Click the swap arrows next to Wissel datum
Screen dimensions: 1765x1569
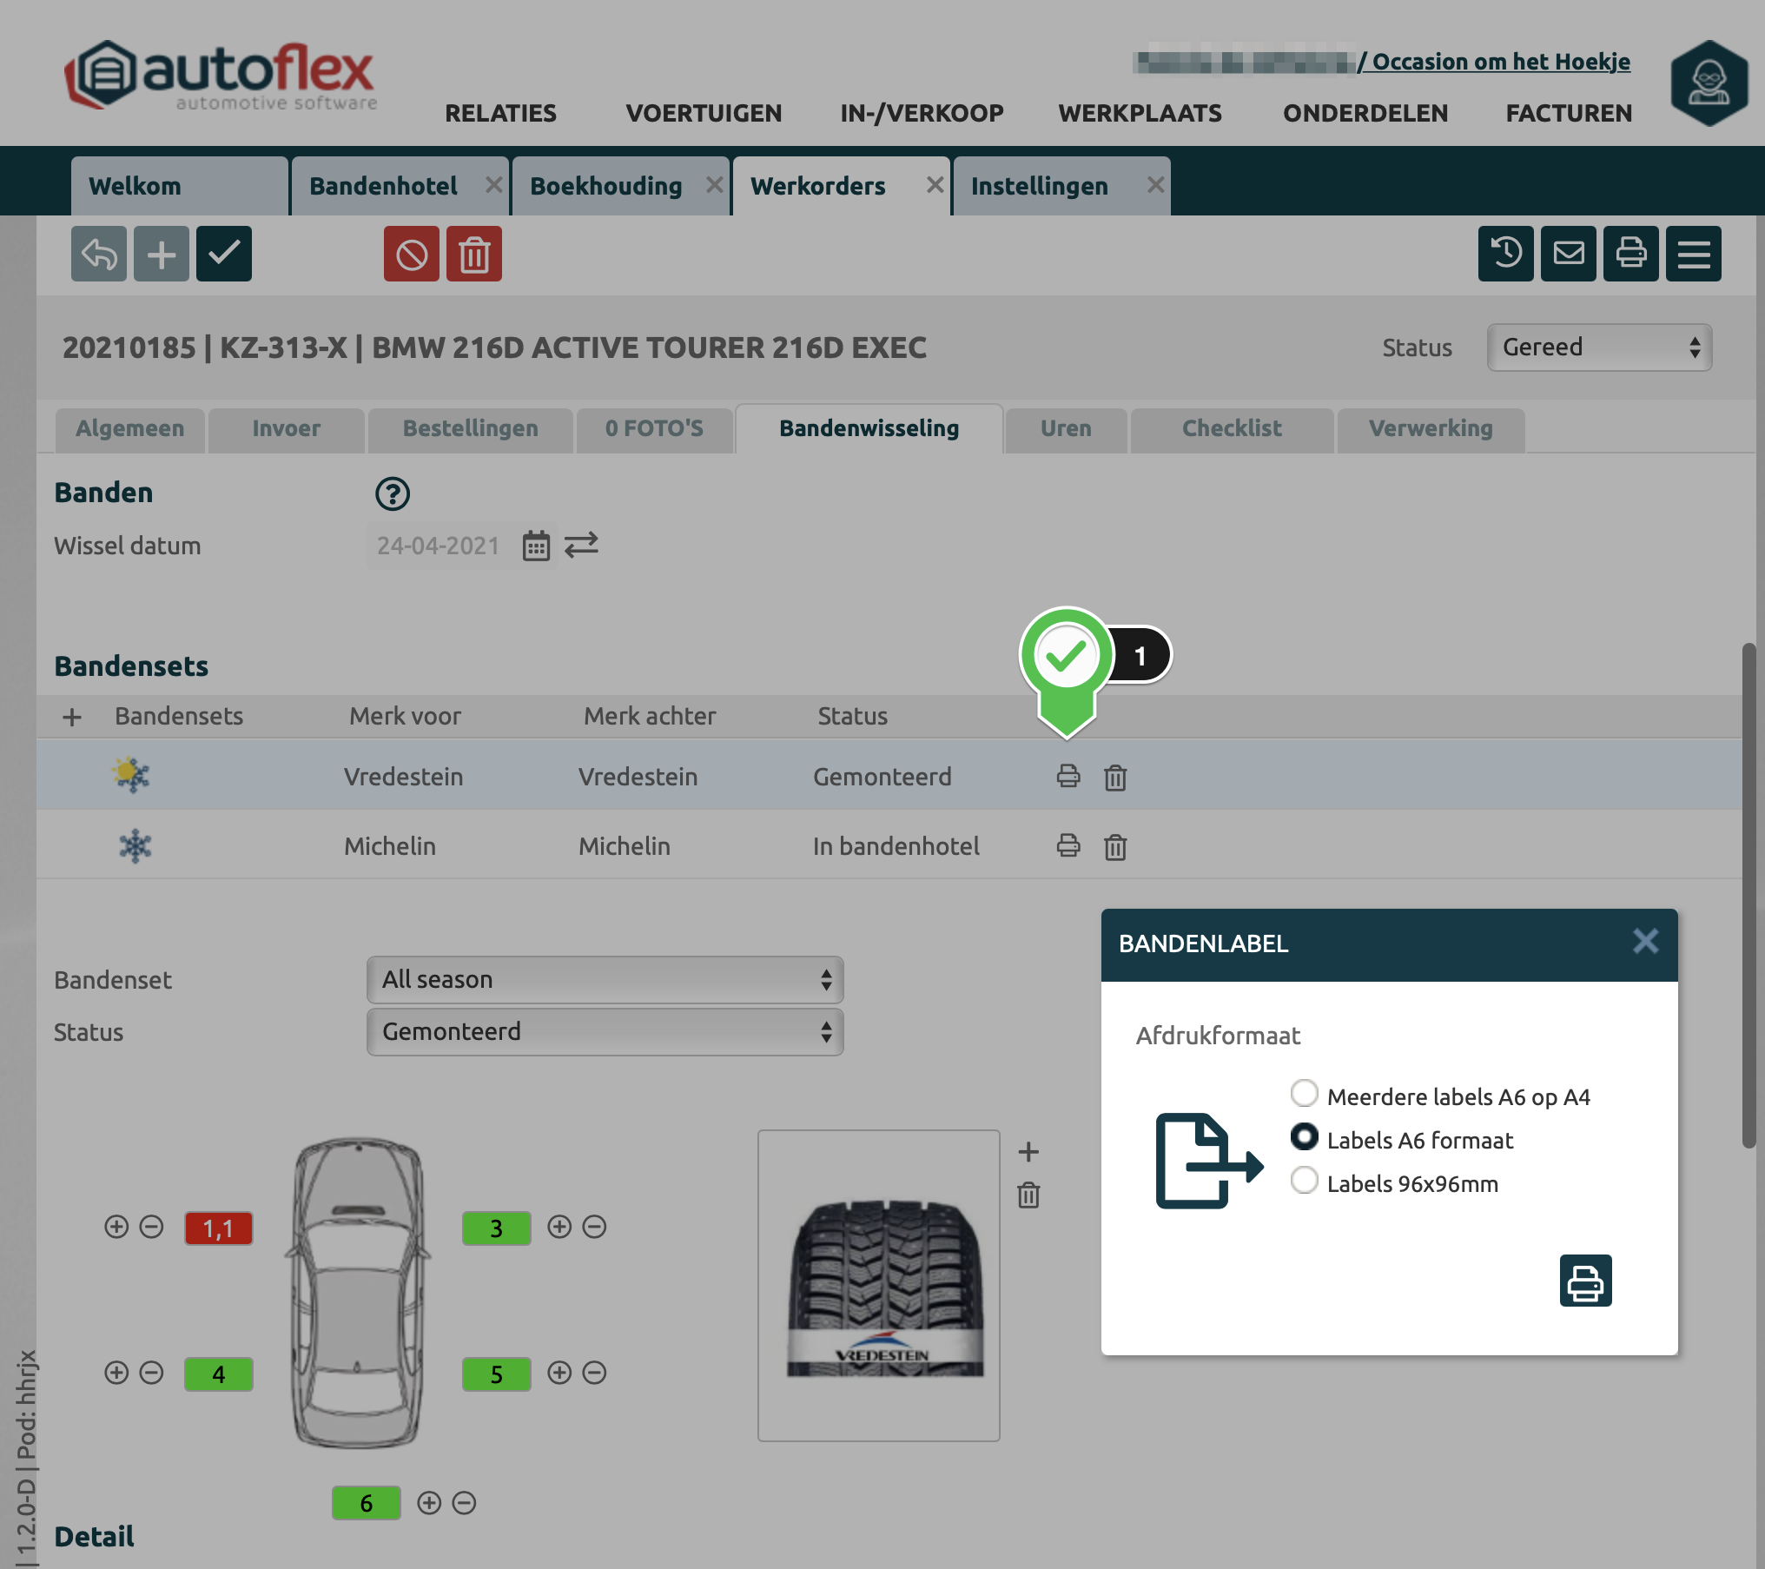(581, 546)
